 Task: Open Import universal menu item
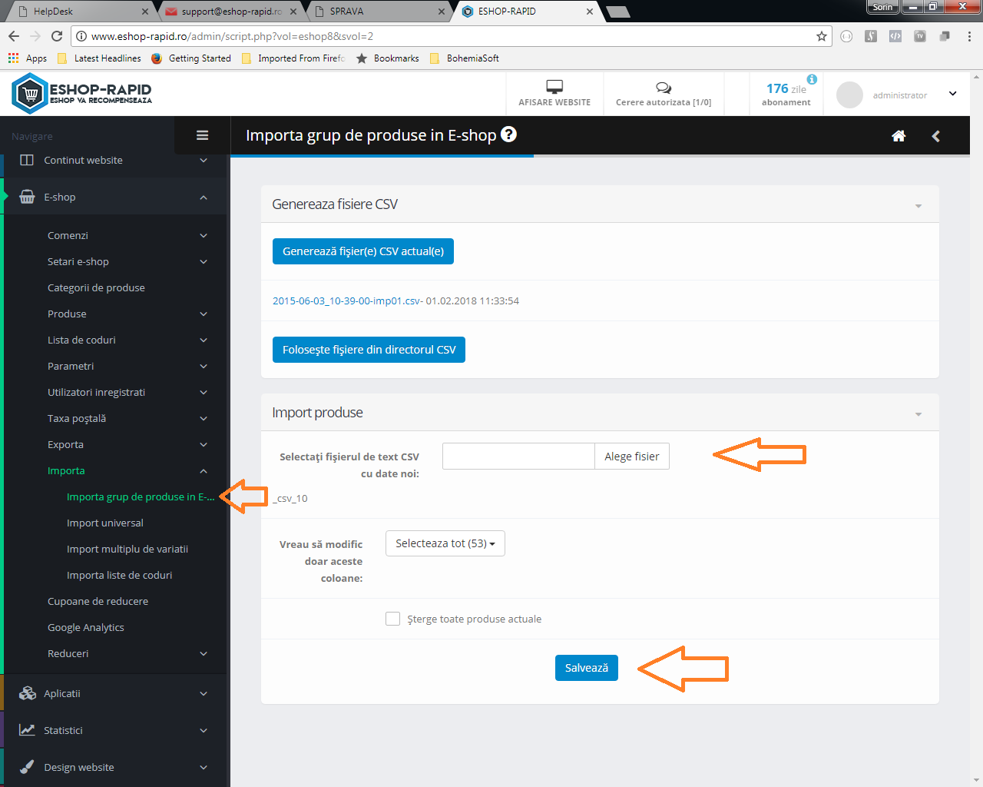105,523
